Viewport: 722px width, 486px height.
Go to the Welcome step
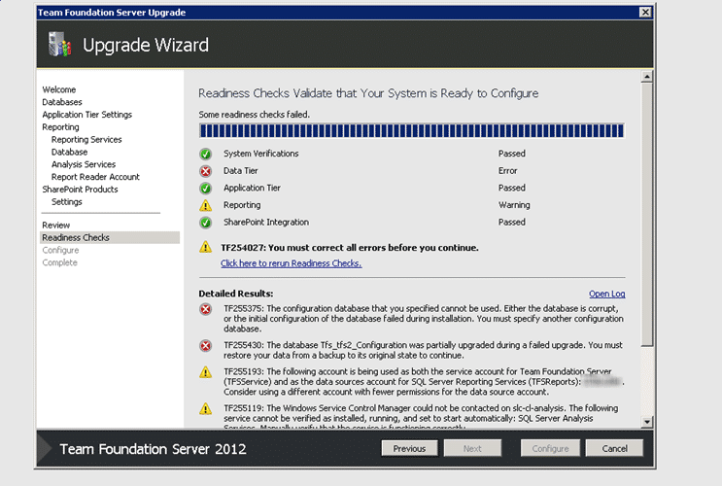pyautogui.click(x=59, y=89)
